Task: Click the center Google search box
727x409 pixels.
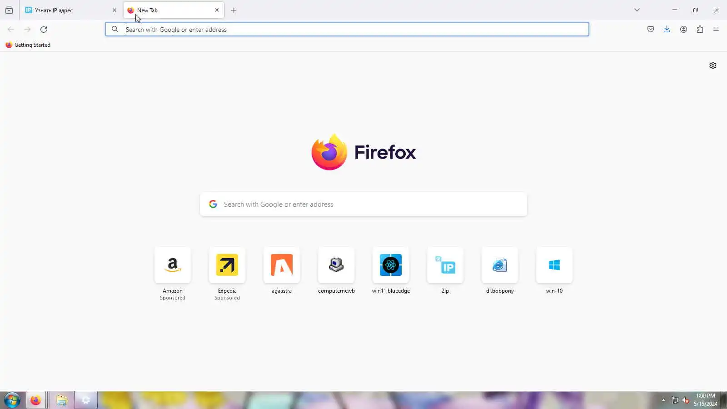Action: point(363,204)
